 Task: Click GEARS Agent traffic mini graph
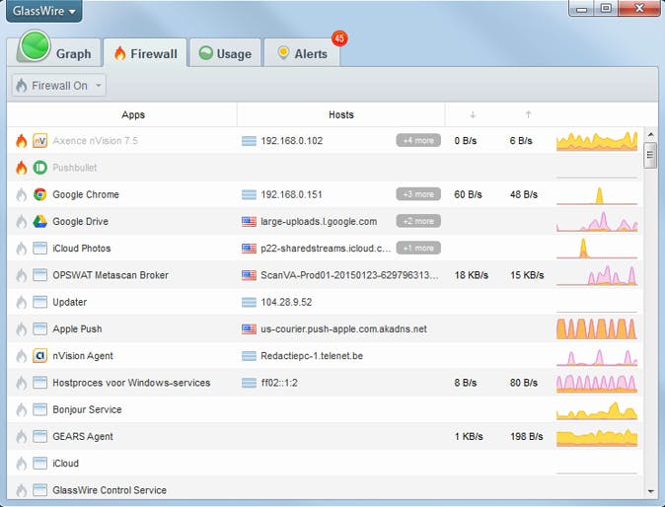coord(597,438)
